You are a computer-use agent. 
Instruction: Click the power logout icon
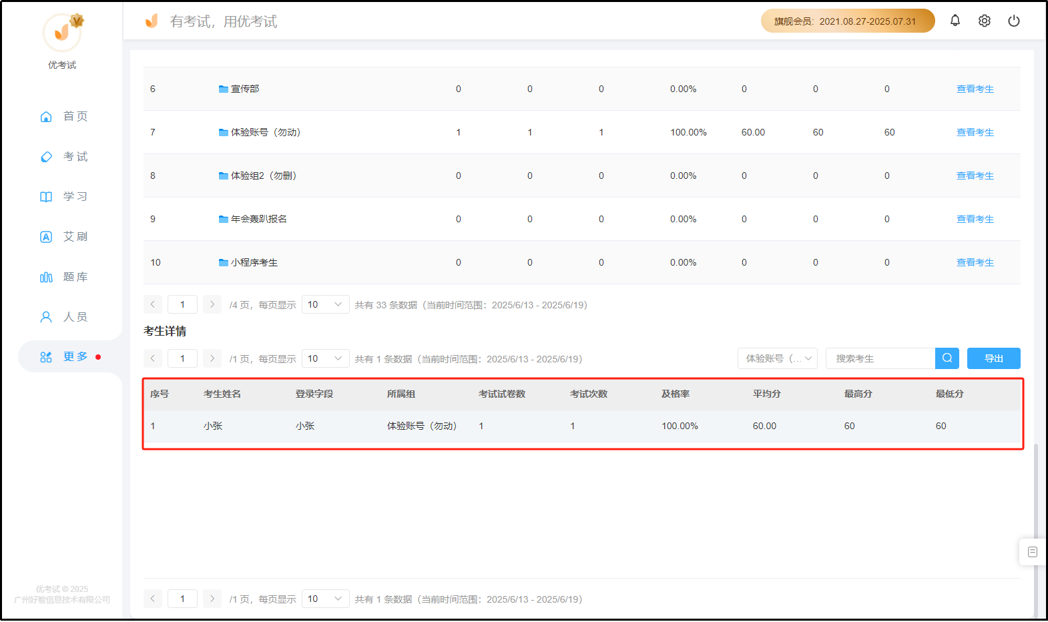[1014, 21]
